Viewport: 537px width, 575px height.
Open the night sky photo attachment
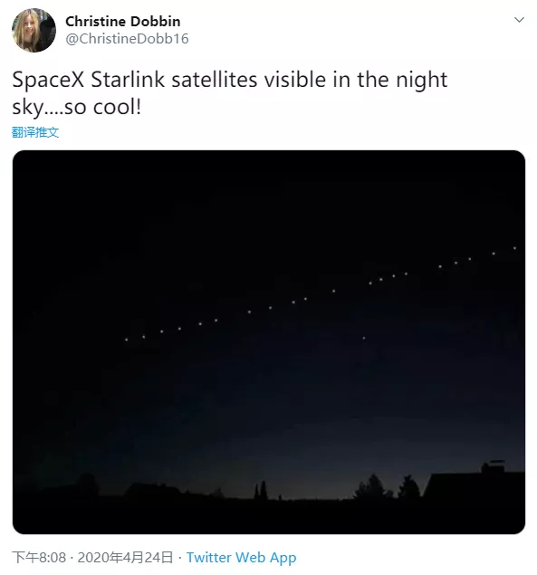tap(269, 342)
